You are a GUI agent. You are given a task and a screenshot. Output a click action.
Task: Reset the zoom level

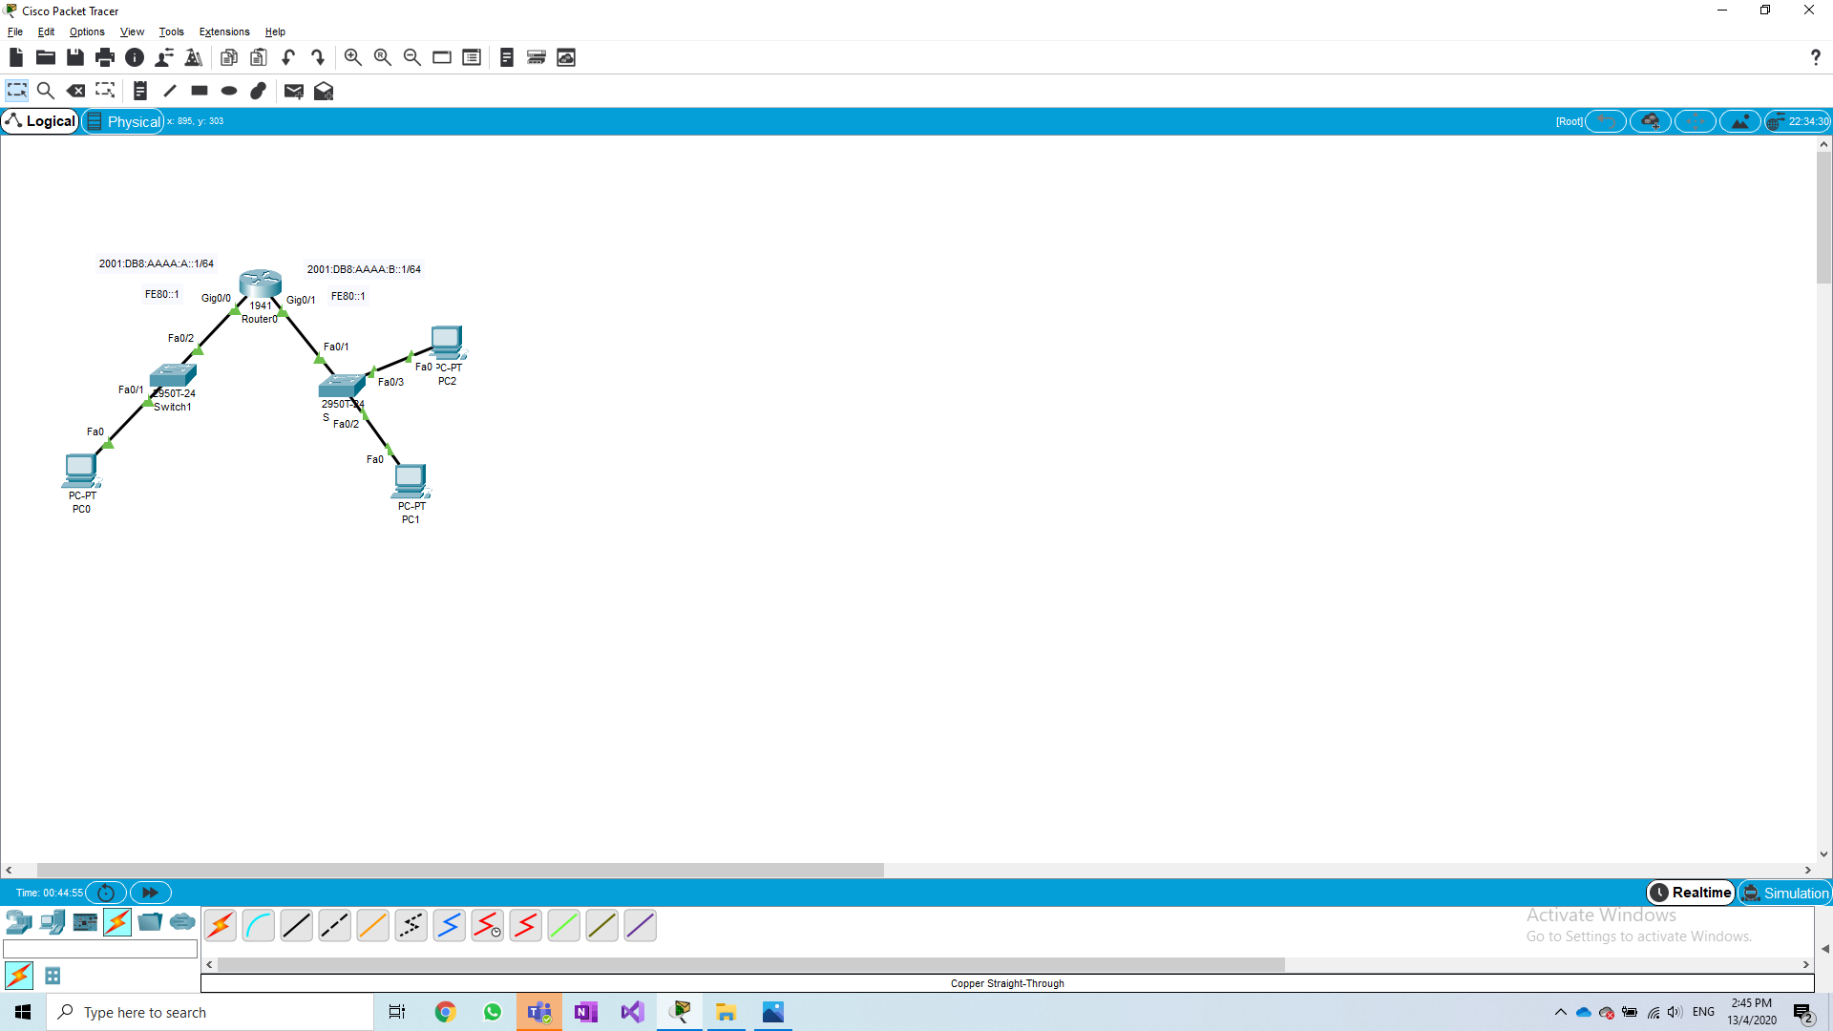click(x=383, y=57)
